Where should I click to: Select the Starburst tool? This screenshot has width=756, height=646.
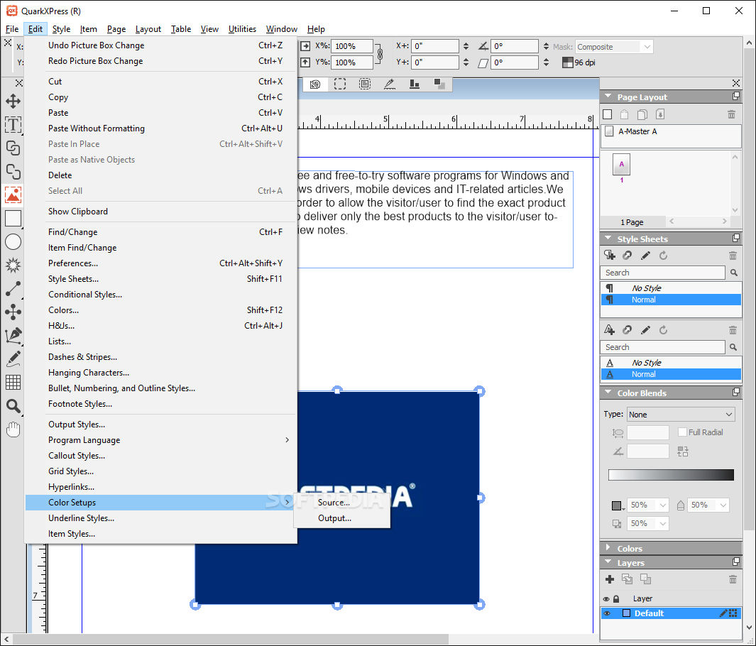(x=13, y=265)
